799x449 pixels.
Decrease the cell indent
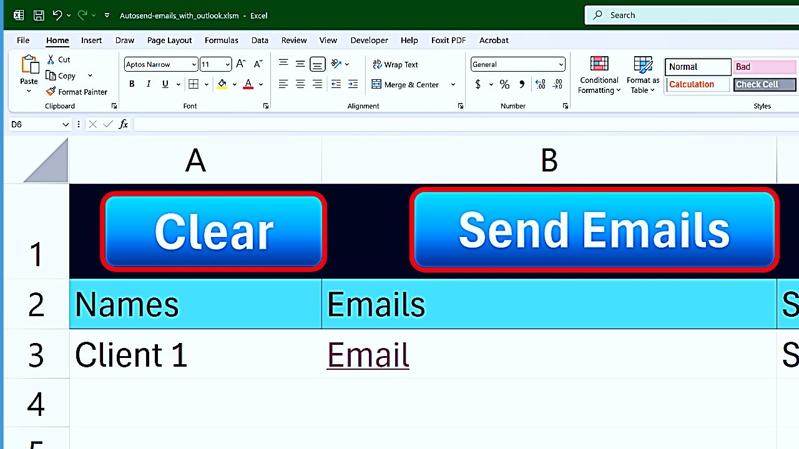(x=336, y=84)
